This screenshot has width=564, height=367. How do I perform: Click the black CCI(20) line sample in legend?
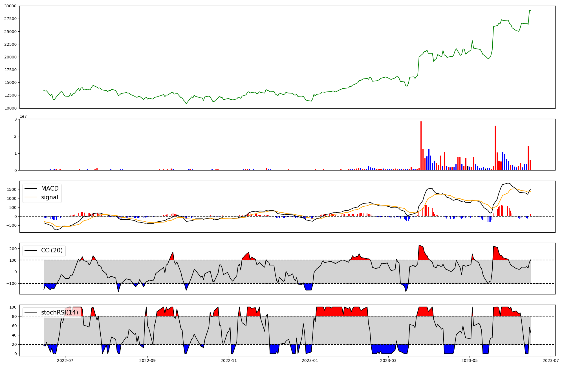31,250
